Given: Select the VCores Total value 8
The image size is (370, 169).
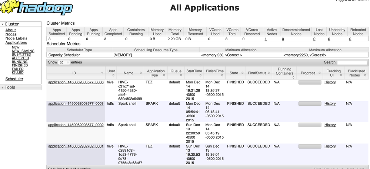Looking at the screenshot, I should coord(227,39).
